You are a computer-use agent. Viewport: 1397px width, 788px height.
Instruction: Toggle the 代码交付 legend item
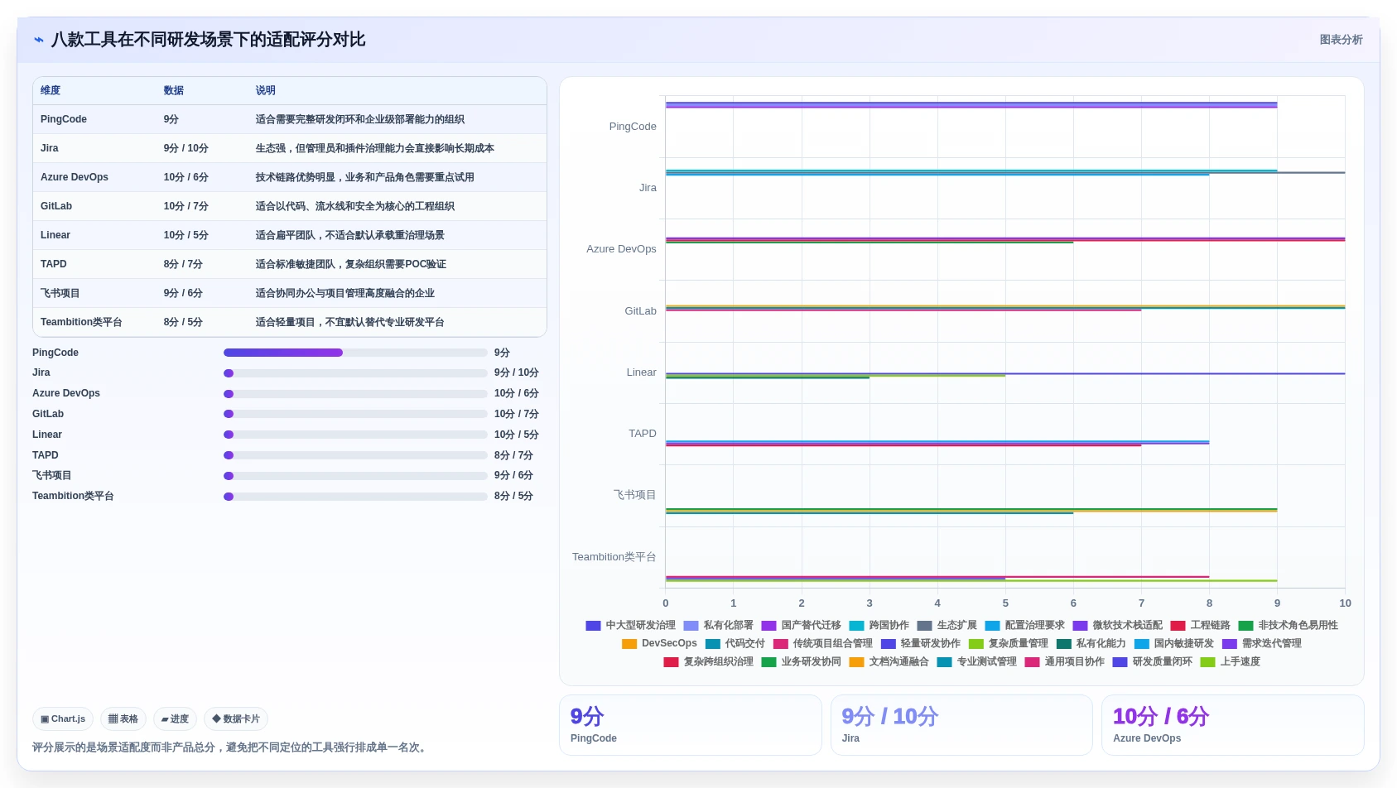tap(735, 644)
